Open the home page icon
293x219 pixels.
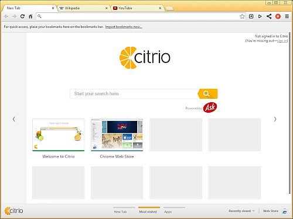[30, 16]
